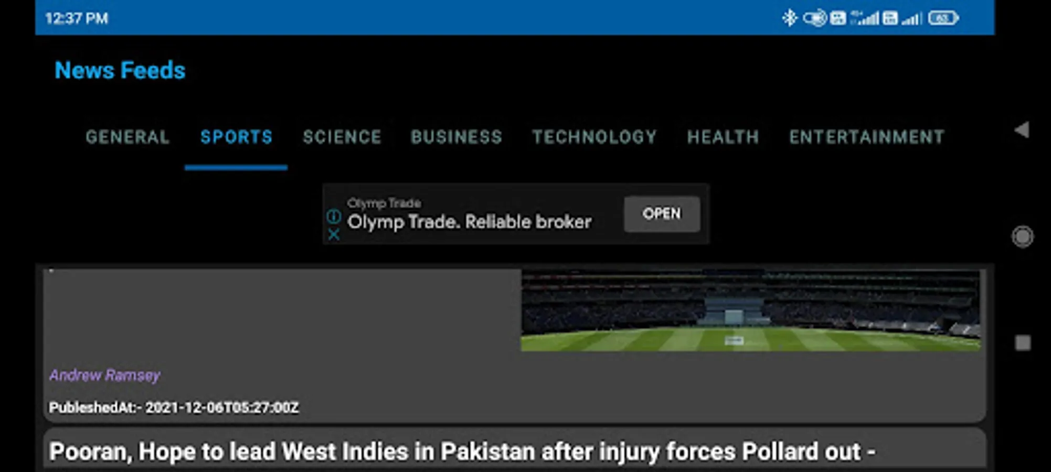
Task: Open the Technology news tab
Action: tap(594, 137)
